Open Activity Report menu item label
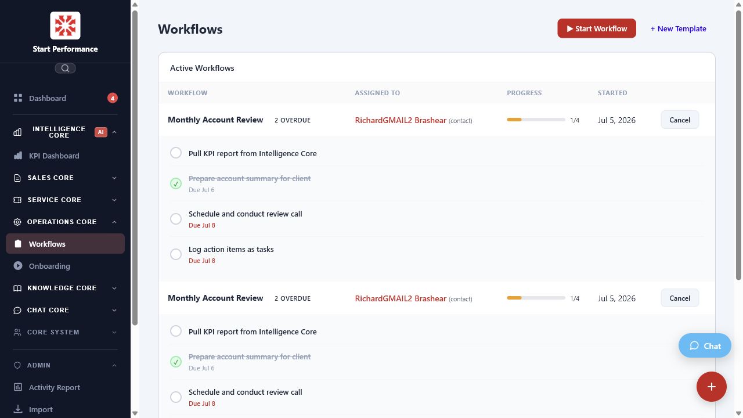The width and height of the screenshot is (743, 418). click(x=55, y=387)
